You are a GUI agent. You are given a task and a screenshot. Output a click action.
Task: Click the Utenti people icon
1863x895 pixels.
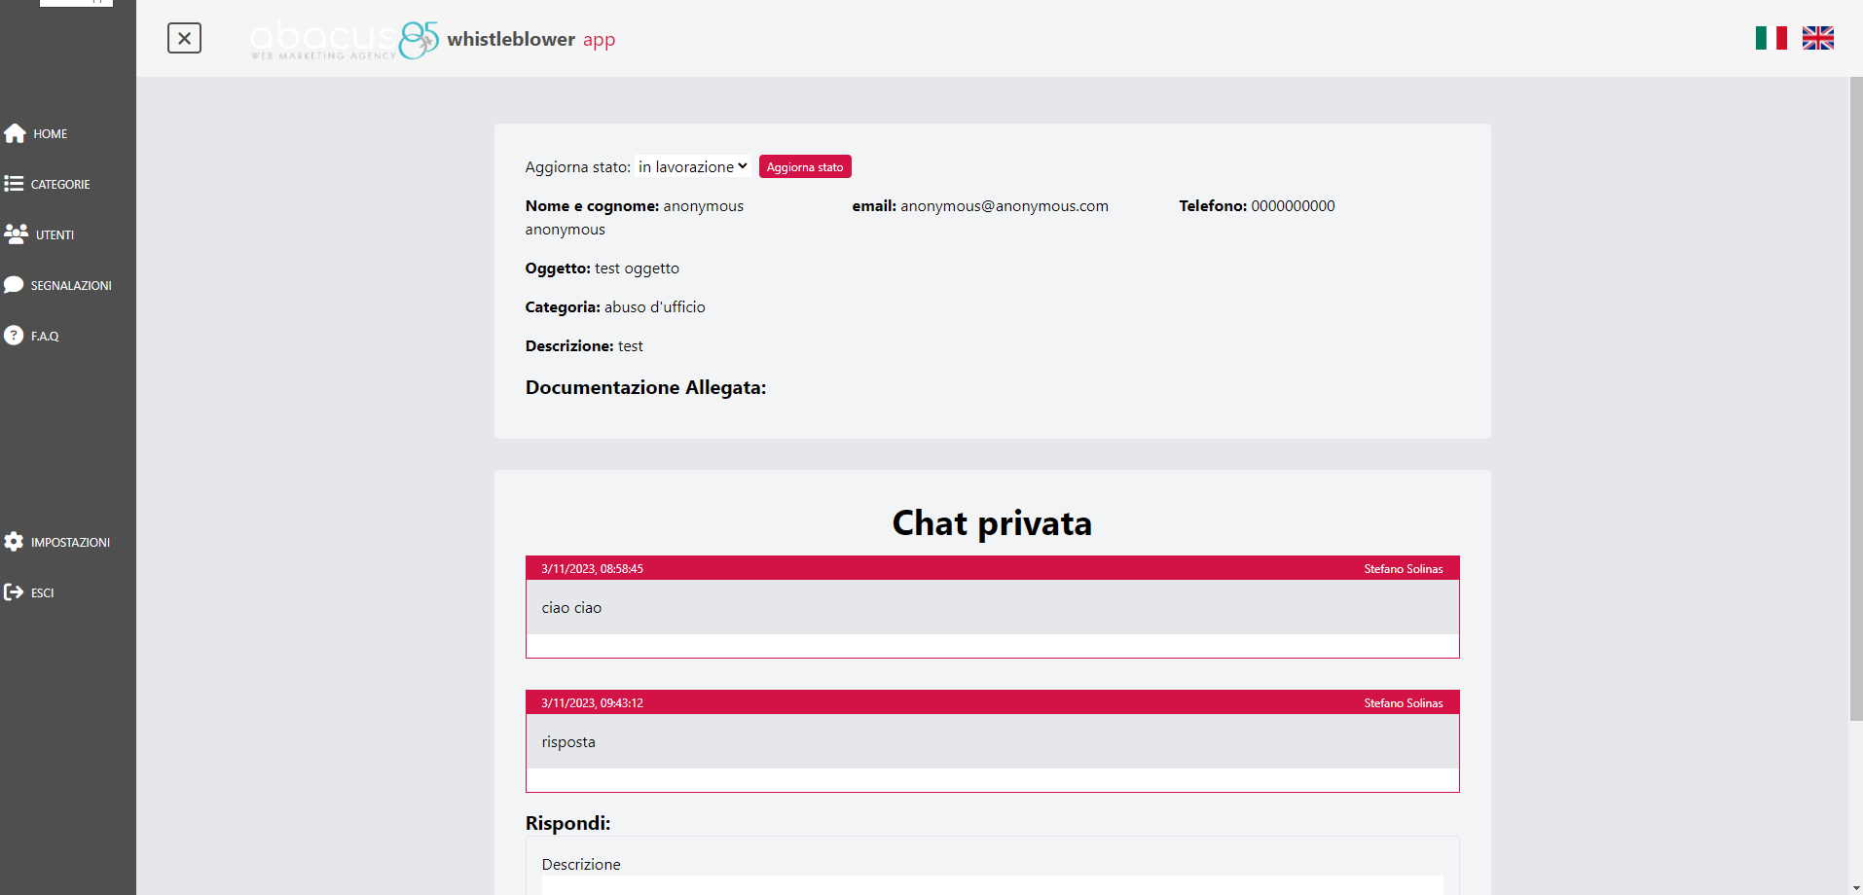point(16,234)
